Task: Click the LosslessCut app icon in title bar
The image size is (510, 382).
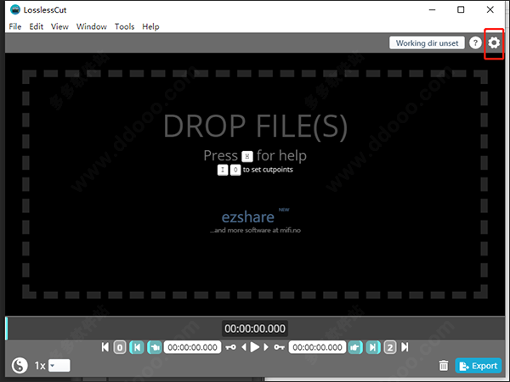Action: coord(15,9)
